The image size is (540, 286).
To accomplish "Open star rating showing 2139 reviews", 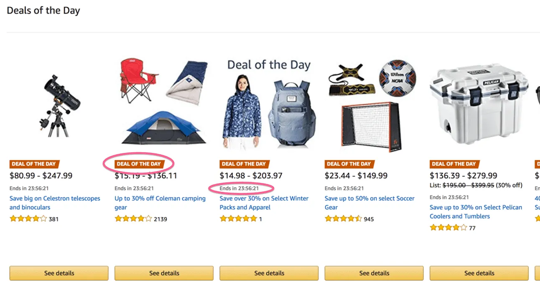I will (133, 219).
